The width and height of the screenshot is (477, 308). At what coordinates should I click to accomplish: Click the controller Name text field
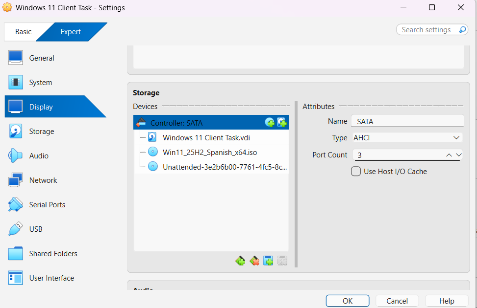407,121
